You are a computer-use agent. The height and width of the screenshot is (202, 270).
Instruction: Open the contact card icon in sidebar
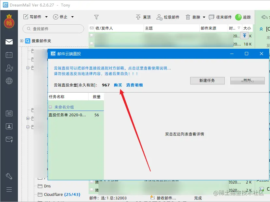pyautogui.click(x=9, y=126)
